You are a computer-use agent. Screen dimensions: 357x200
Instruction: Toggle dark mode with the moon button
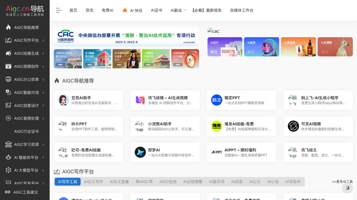pyautogui.click(x=348, y=188)
